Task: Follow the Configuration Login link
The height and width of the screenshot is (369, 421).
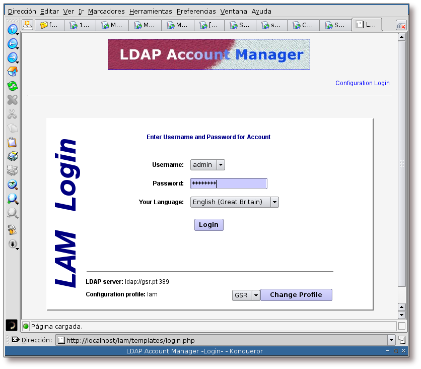Action: [x=362, y=83]
